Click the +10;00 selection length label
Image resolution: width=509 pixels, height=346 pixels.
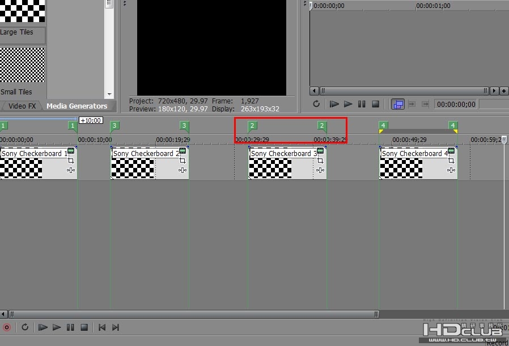[91, 120]
